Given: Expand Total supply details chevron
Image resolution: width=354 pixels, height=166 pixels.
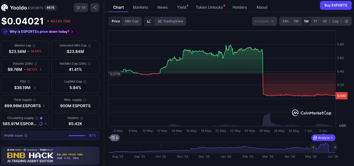Looking at the screenshot, I should coord(43,106).
